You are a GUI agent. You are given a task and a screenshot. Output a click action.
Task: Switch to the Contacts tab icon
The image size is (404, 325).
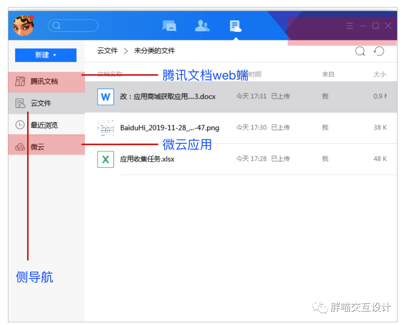click(x=202, y=25)
